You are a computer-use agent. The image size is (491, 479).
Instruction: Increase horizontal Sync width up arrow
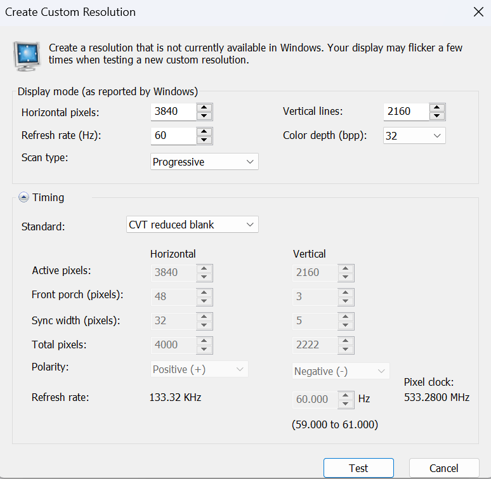[x=204, y=317]
